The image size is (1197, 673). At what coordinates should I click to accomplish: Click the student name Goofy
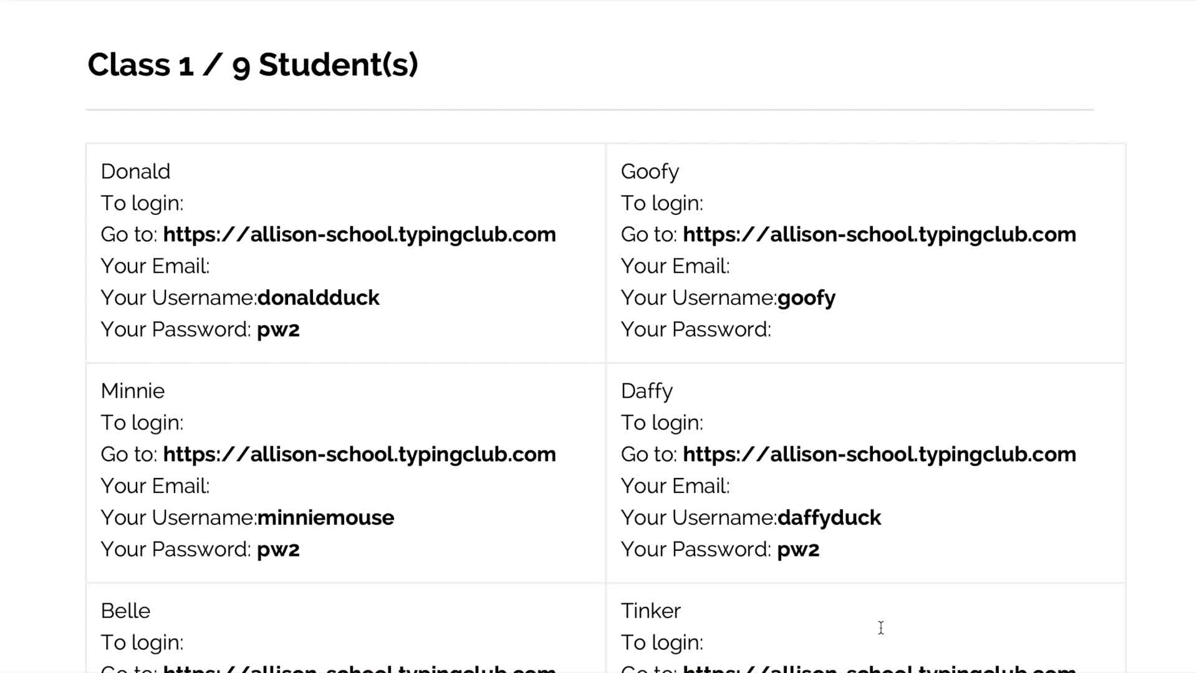pyautogui.click(x=650, y=171)
